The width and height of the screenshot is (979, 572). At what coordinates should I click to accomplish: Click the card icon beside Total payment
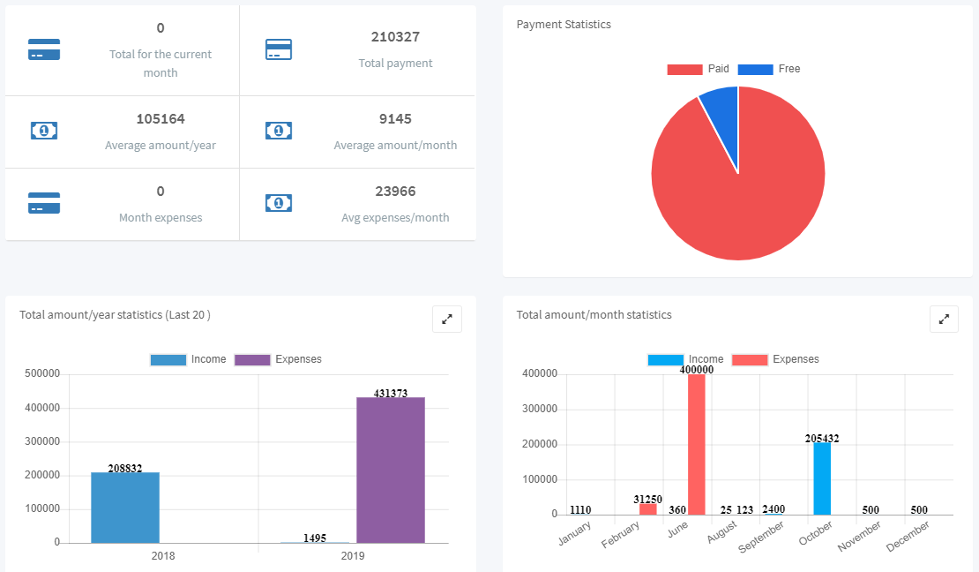[x=279, y=49]
